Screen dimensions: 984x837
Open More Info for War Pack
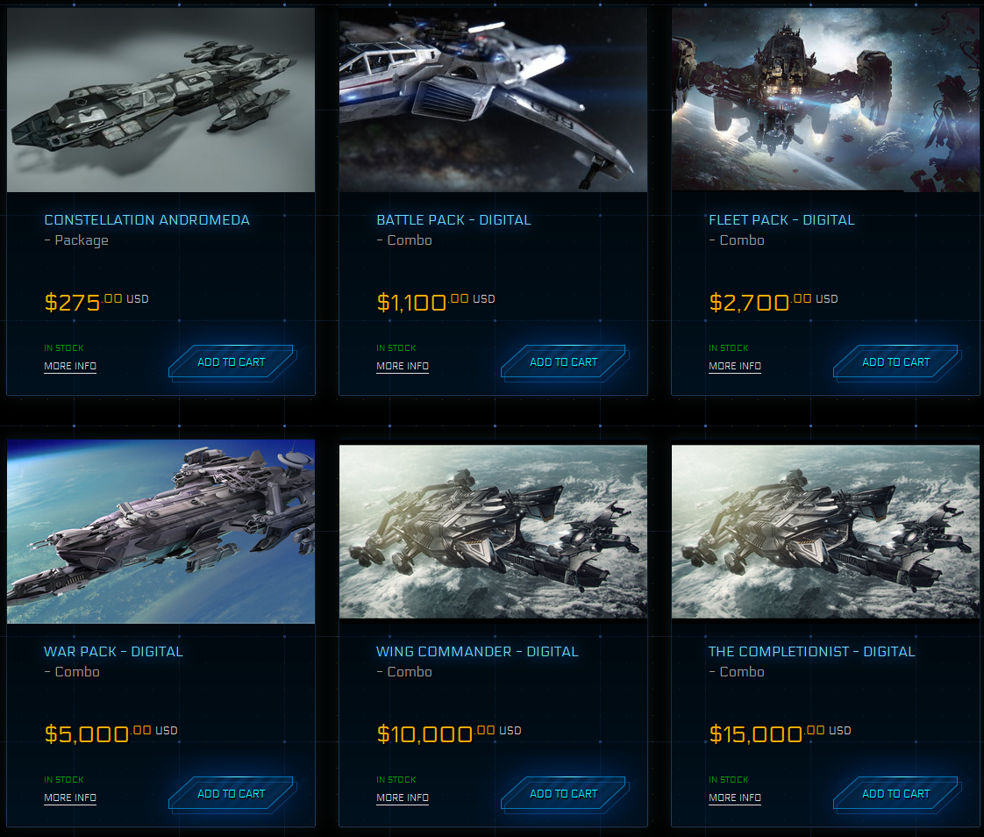click(70, 798)
